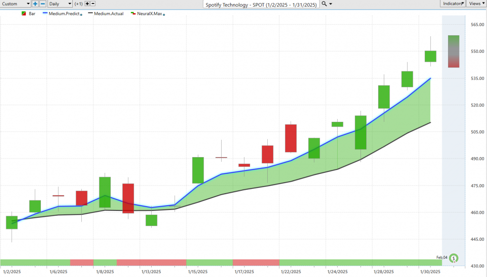Screen dimensions: 487x277
Task: Open the Indicators menu
Action: 452,4
